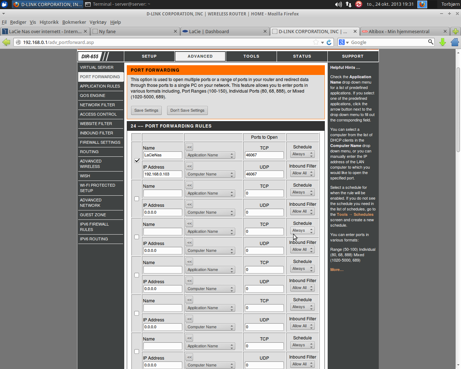Open the Historikk menu

tap(49, 22)
